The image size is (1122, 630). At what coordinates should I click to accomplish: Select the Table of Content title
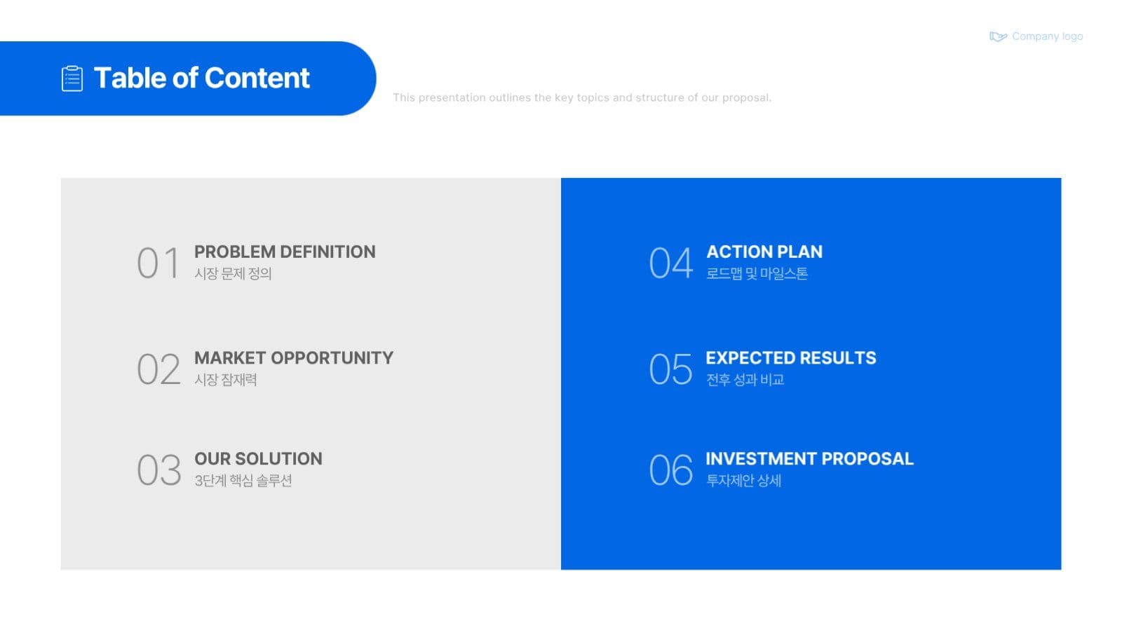tap(202, 78)
